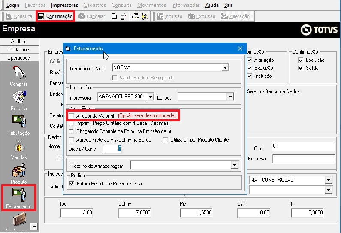Viewport: 341px width, 233px height.
Task: Open empty dropdown below MAT CONSTRUCAO
Action: click(329, 190)
